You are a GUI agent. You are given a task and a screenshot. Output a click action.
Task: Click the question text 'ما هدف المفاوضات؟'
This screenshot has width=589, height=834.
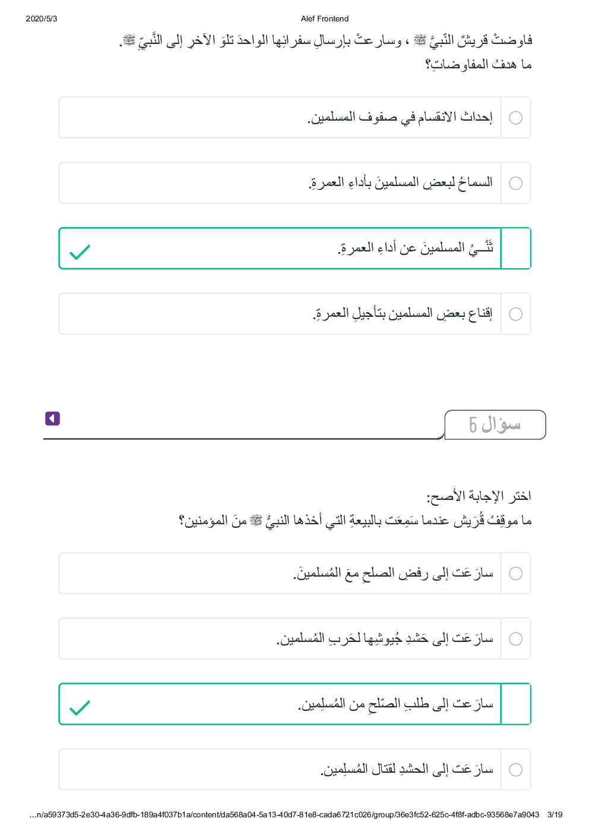tap(479, 64)
